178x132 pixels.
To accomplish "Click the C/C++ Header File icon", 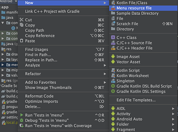I will pyautogui.click(x=113, y=48).
